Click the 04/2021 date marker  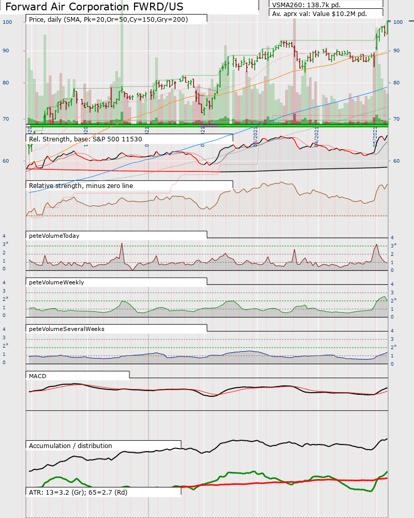click(x=316, y=137)
